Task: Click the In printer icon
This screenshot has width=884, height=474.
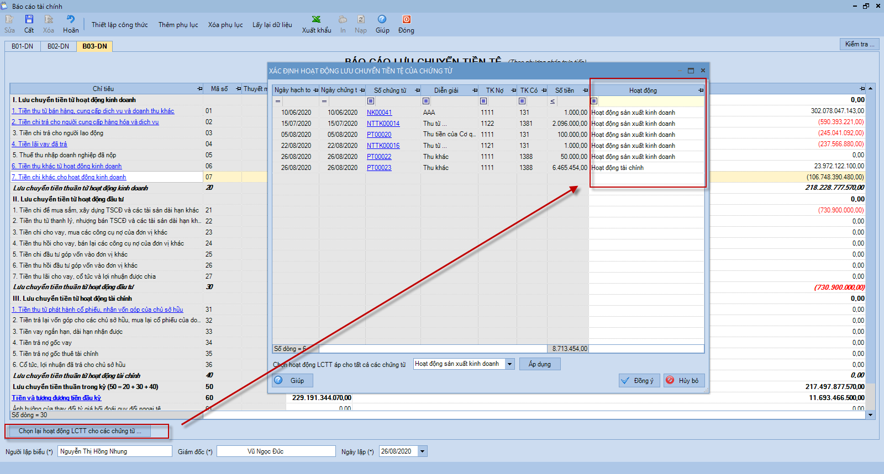Action: [343, 19]
